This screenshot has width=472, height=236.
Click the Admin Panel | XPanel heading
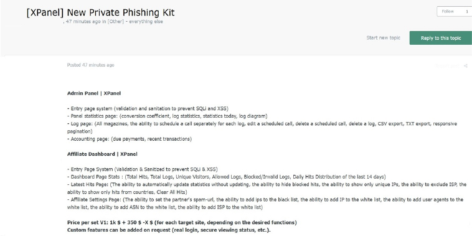tap(94, 93)
